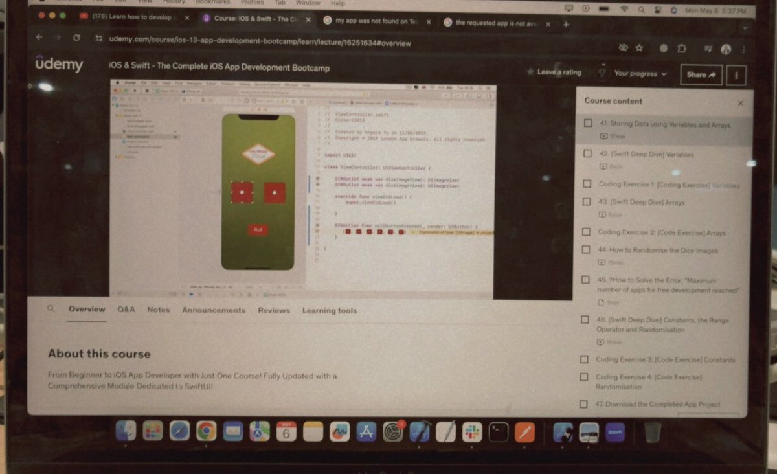Open the Your progress dropdown
777x474 pixels.
coord(638,74)
